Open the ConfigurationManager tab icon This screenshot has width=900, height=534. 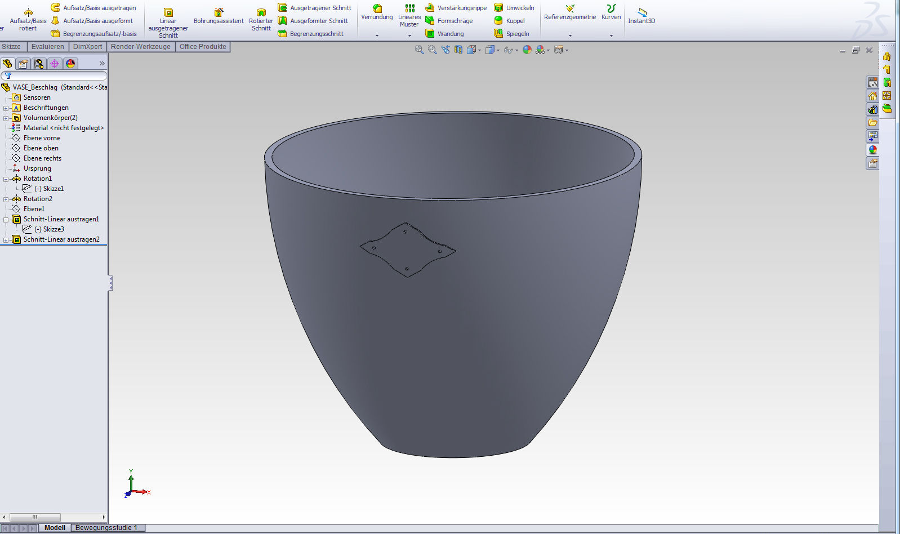point(39,64)
